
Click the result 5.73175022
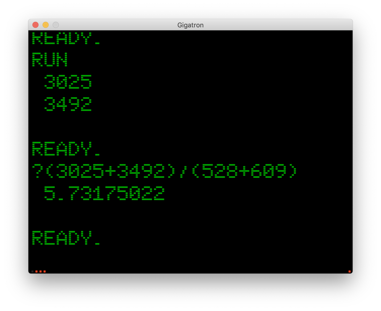104,193
